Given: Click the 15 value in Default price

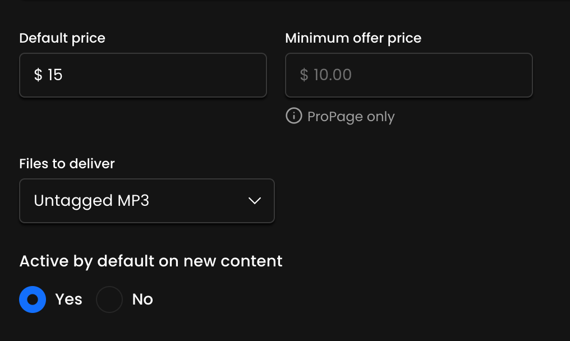Looking at the screenshot, I should pyautogui.click(x=55, y=75).
